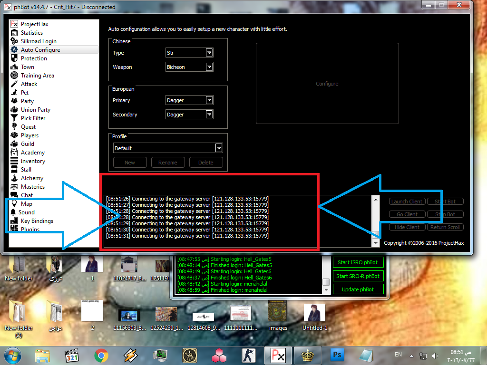Select Auto Configure in the sidebar
This screenshot has width=487, height=365.
pyautogui.click(x=54, y=49)
